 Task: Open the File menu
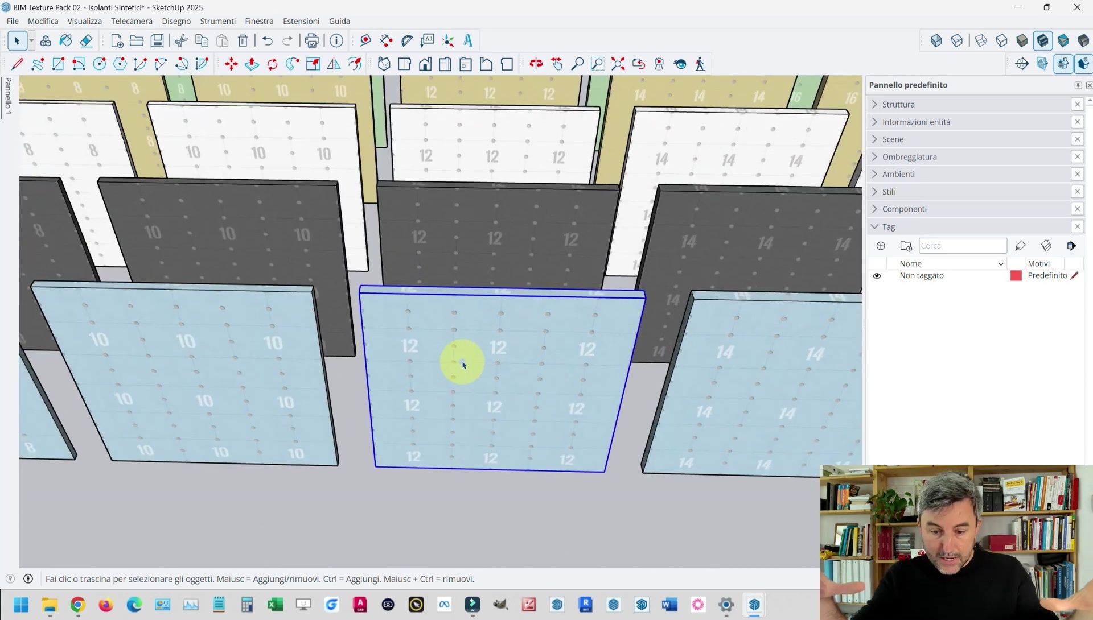coord(13,21)
